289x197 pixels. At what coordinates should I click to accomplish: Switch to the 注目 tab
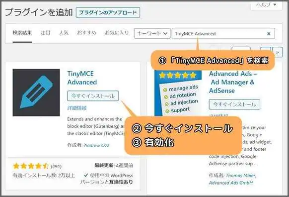(45, 33)
